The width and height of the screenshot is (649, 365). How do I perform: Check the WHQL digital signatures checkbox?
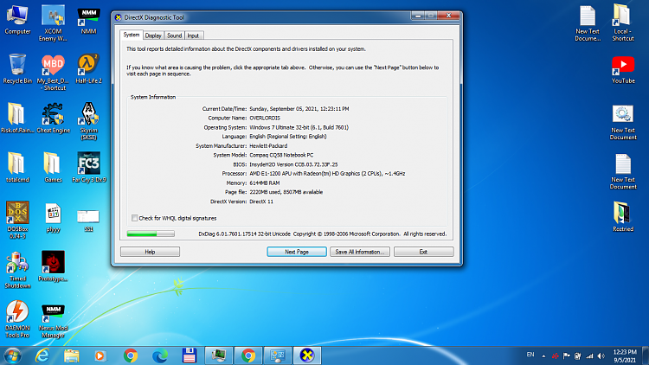click(134, 218)
